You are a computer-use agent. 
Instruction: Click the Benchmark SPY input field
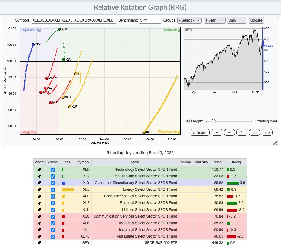pyautogui.click(x=150, y=20)
